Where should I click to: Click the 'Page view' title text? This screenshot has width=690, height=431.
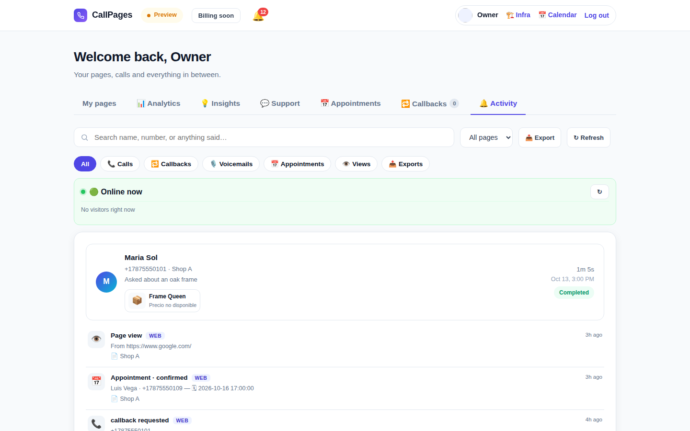(126, 336)
